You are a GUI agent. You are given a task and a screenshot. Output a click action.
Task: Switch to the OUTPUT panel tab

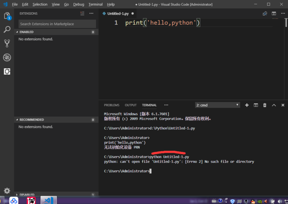click(x=131, y=105)
